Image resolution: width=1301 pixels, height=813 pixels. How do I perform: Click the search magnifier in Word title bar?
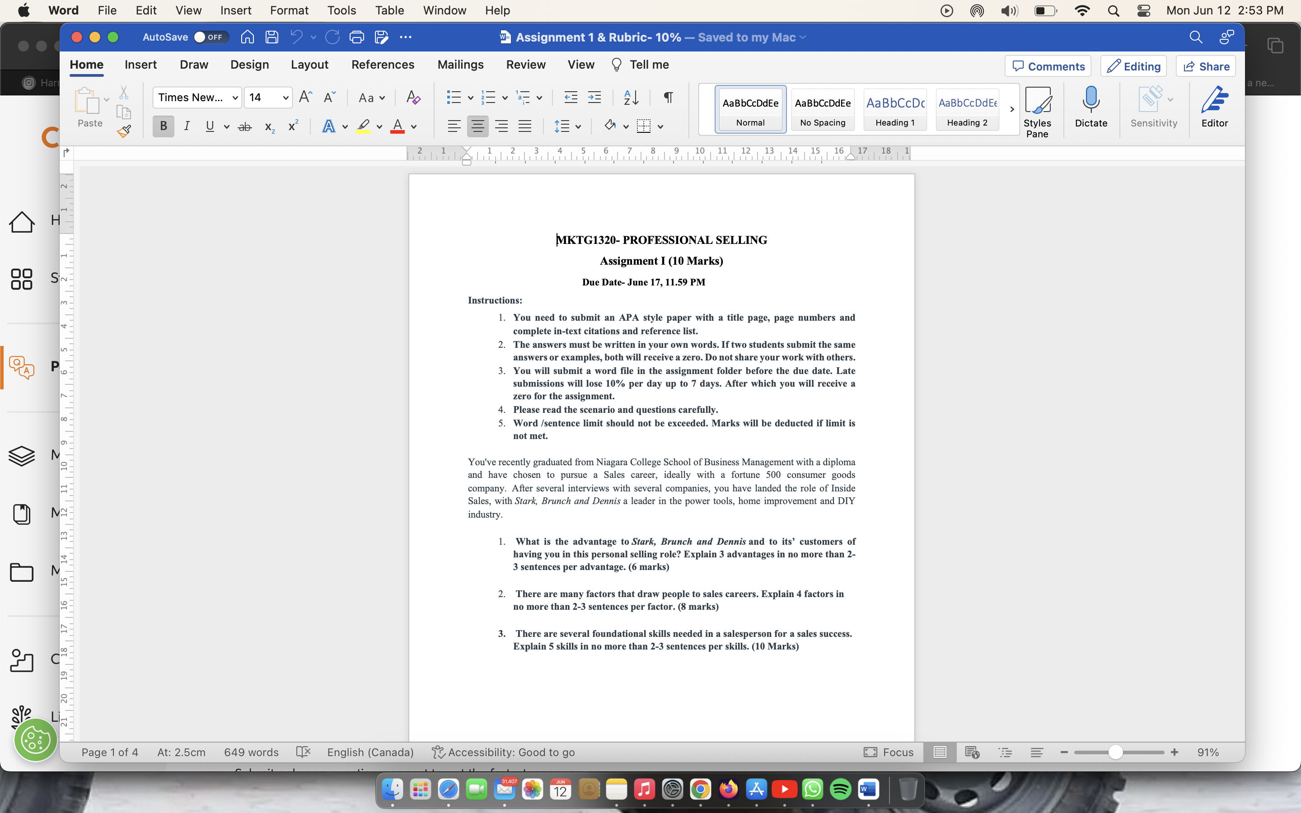(x=1196, y=37)
